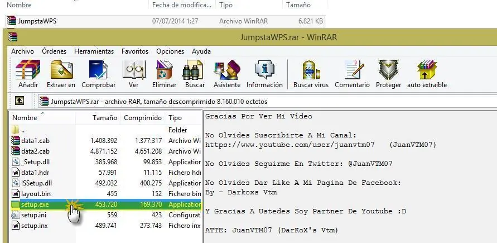Click the archive path address field

click(x=266, y=102)
